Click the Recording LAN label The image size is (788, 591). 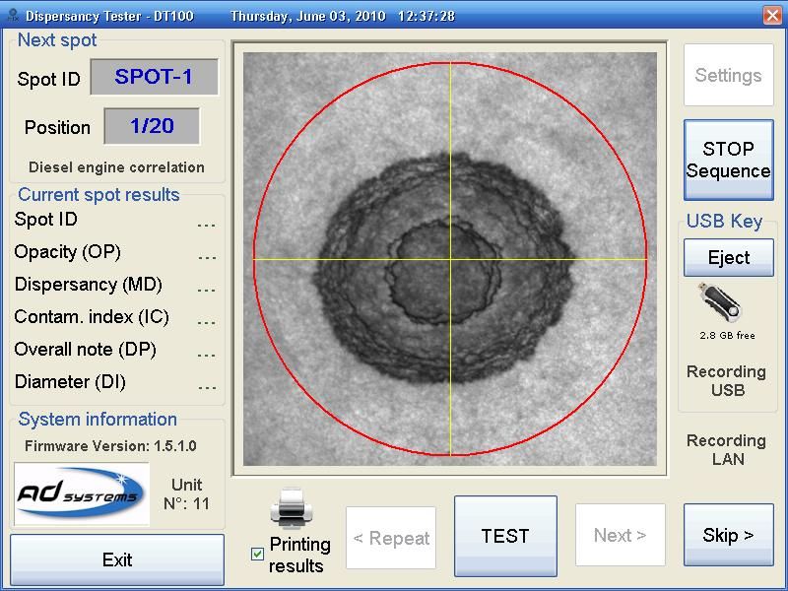[726, 449]
